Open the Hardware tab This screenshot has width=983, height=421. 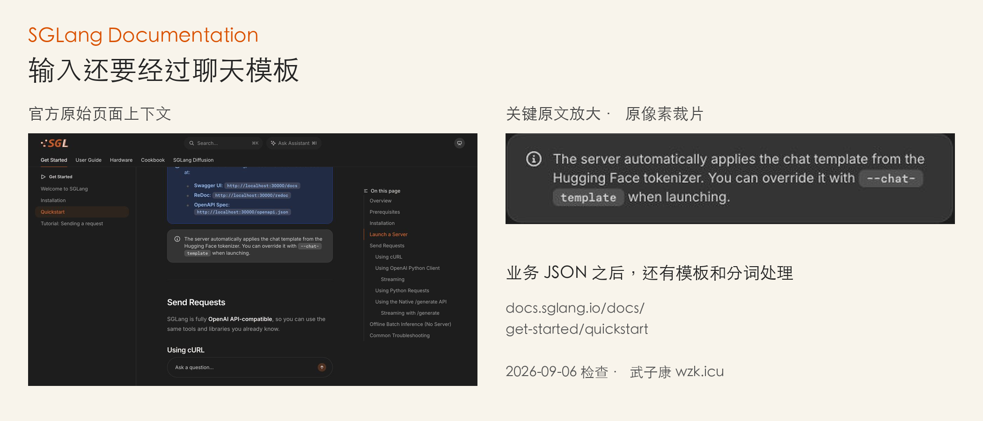121,160
